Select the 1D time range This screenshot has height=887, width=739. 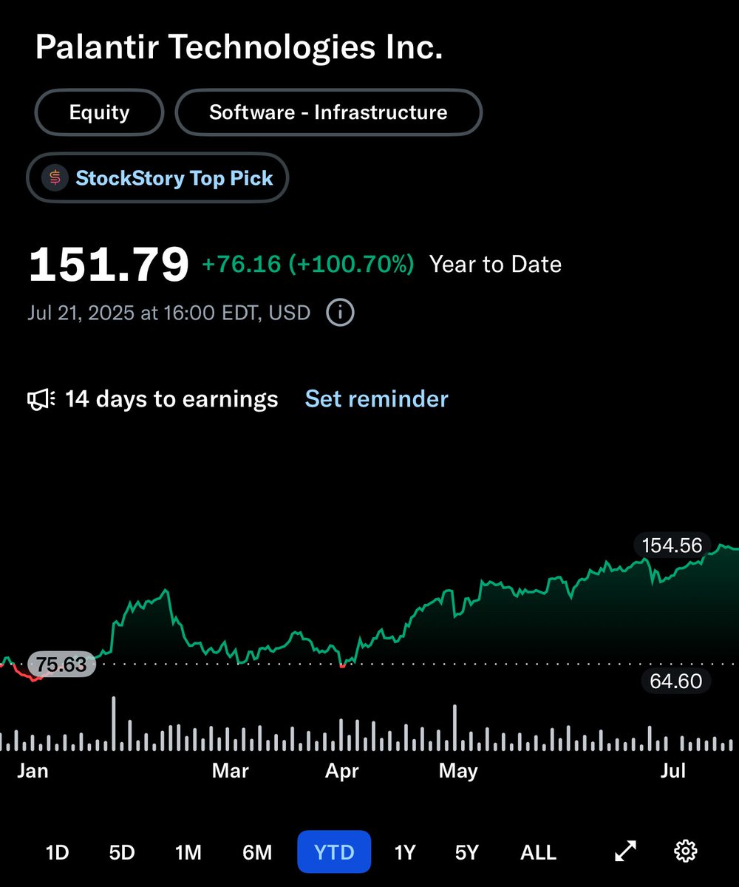57,852
